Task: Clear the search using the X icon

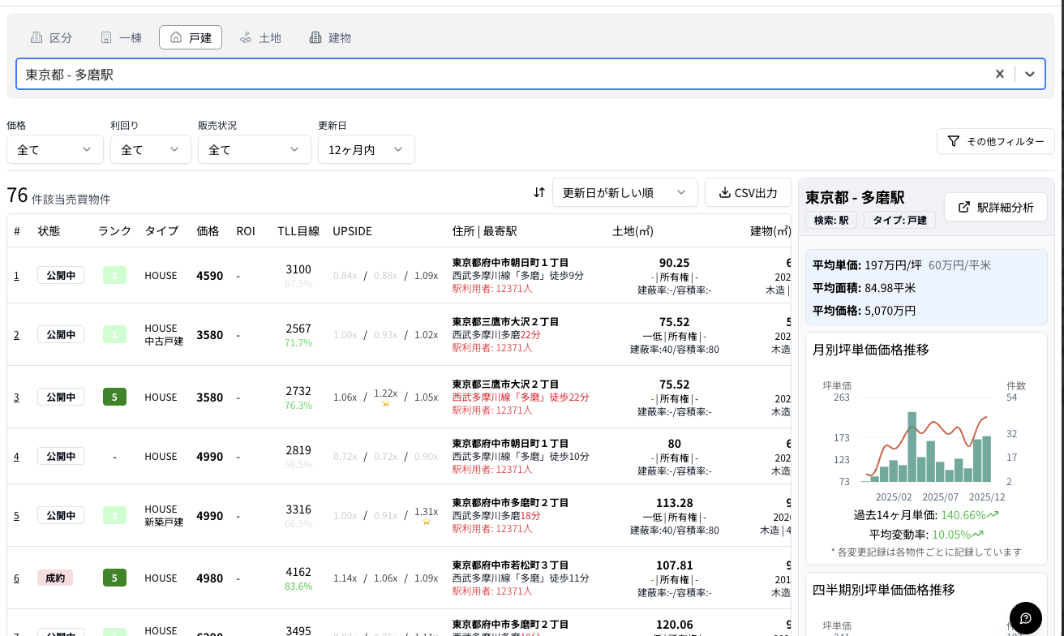Action: pos(999,74)
